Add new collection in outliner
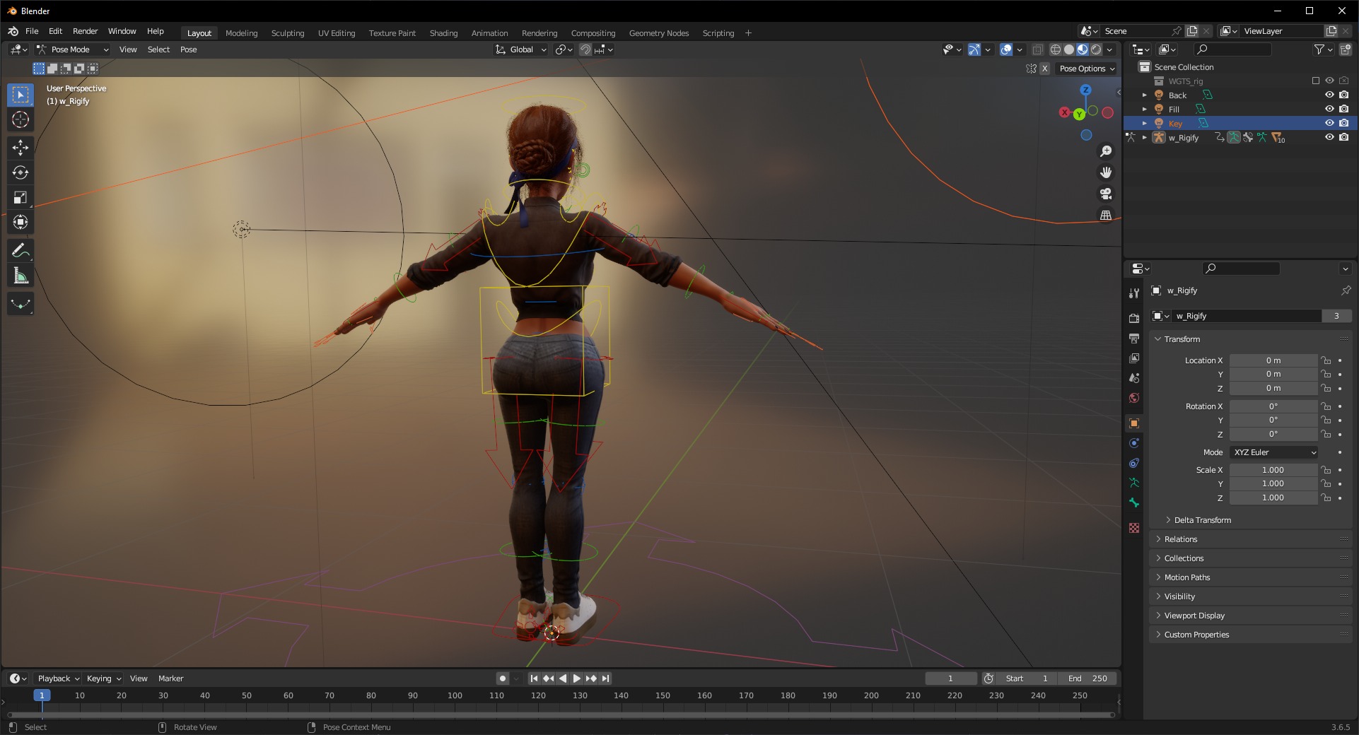This screenshot has height=735, width=1359. (x=1346, y=49)
